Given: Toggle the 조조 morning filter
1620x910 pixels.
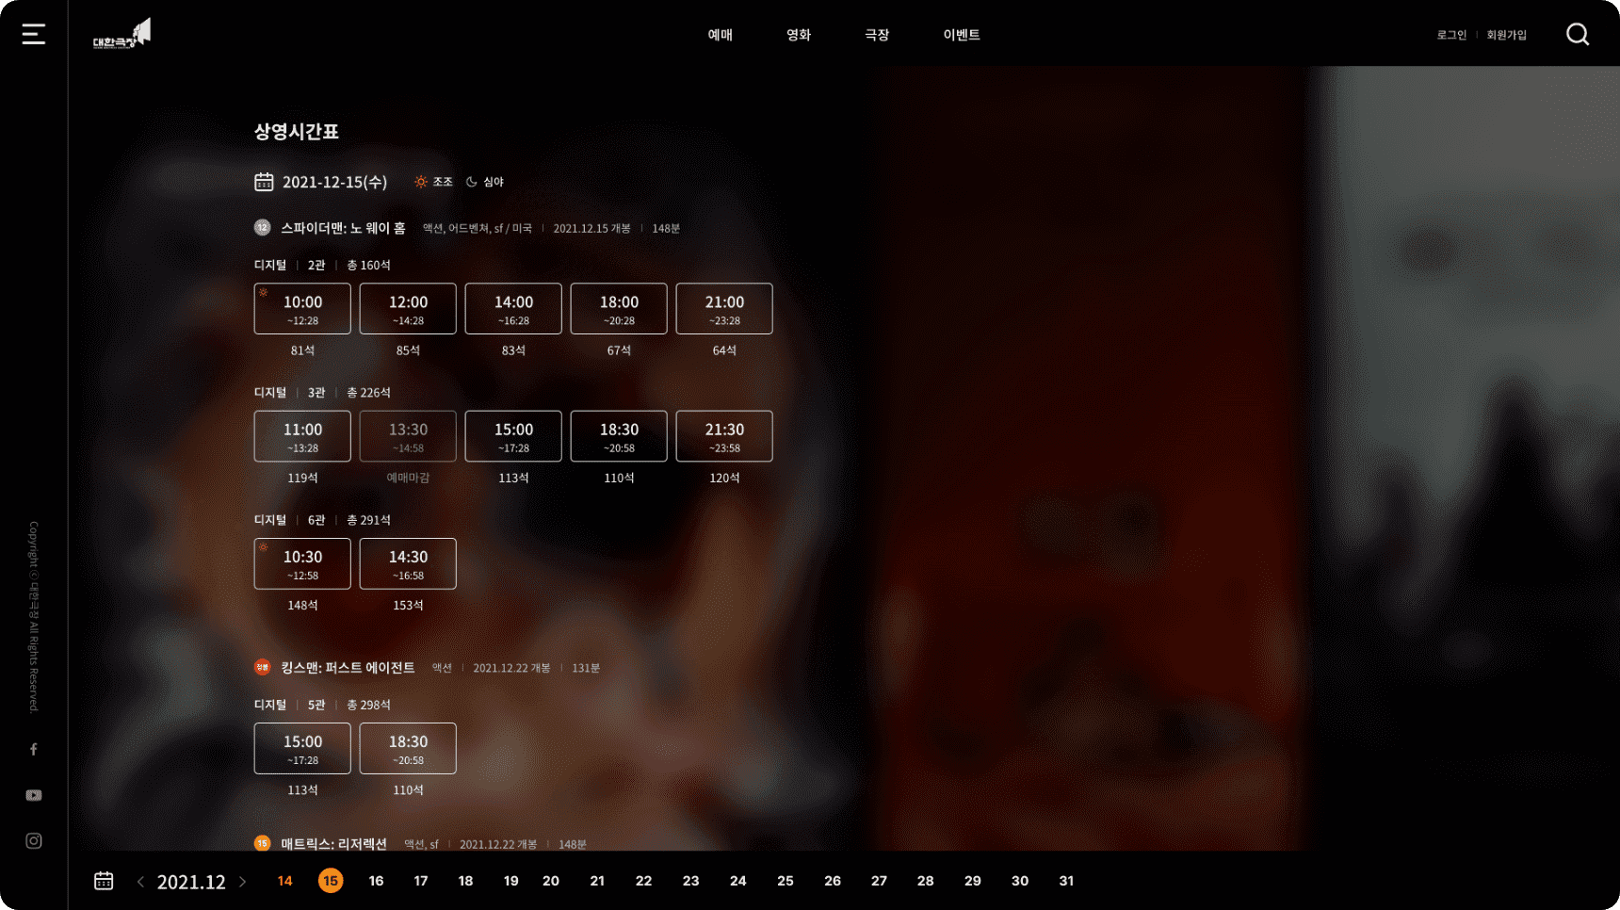Looking at the screenshot, I should click(434, 182).
